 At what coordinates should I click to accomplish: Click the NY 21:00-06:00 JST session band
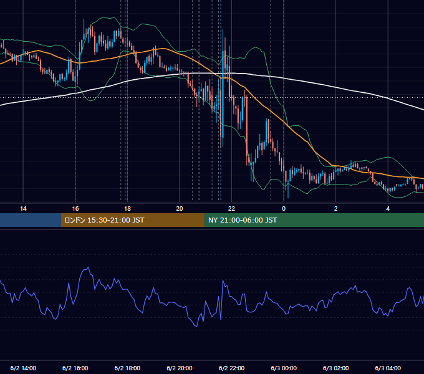[x=314, y=220]
